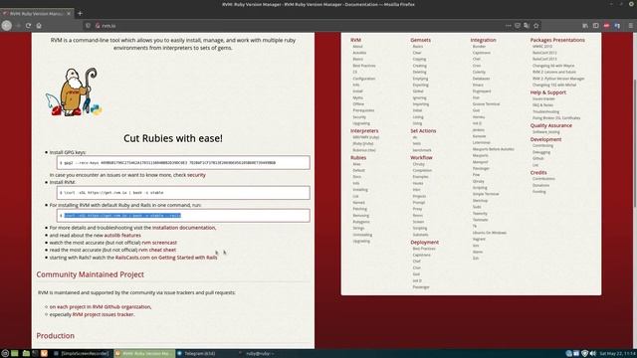Open the system start menu in taskbar

click(x=5, y=354)
